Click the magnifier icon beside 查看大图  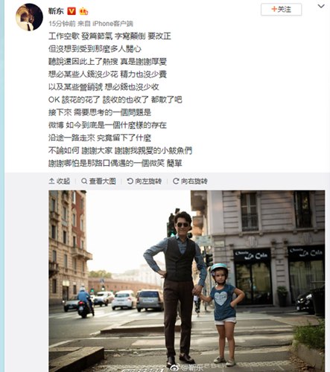84,181
